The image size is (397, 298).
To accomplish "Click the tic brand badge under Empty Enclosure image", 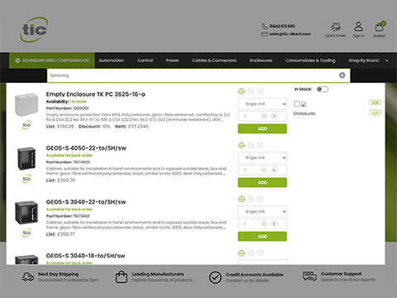I will click(26, 125).
